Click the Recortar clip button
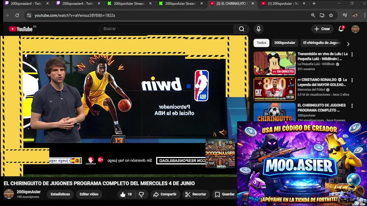The width and height of the screenshot is (367, 206). click(196, 194)
